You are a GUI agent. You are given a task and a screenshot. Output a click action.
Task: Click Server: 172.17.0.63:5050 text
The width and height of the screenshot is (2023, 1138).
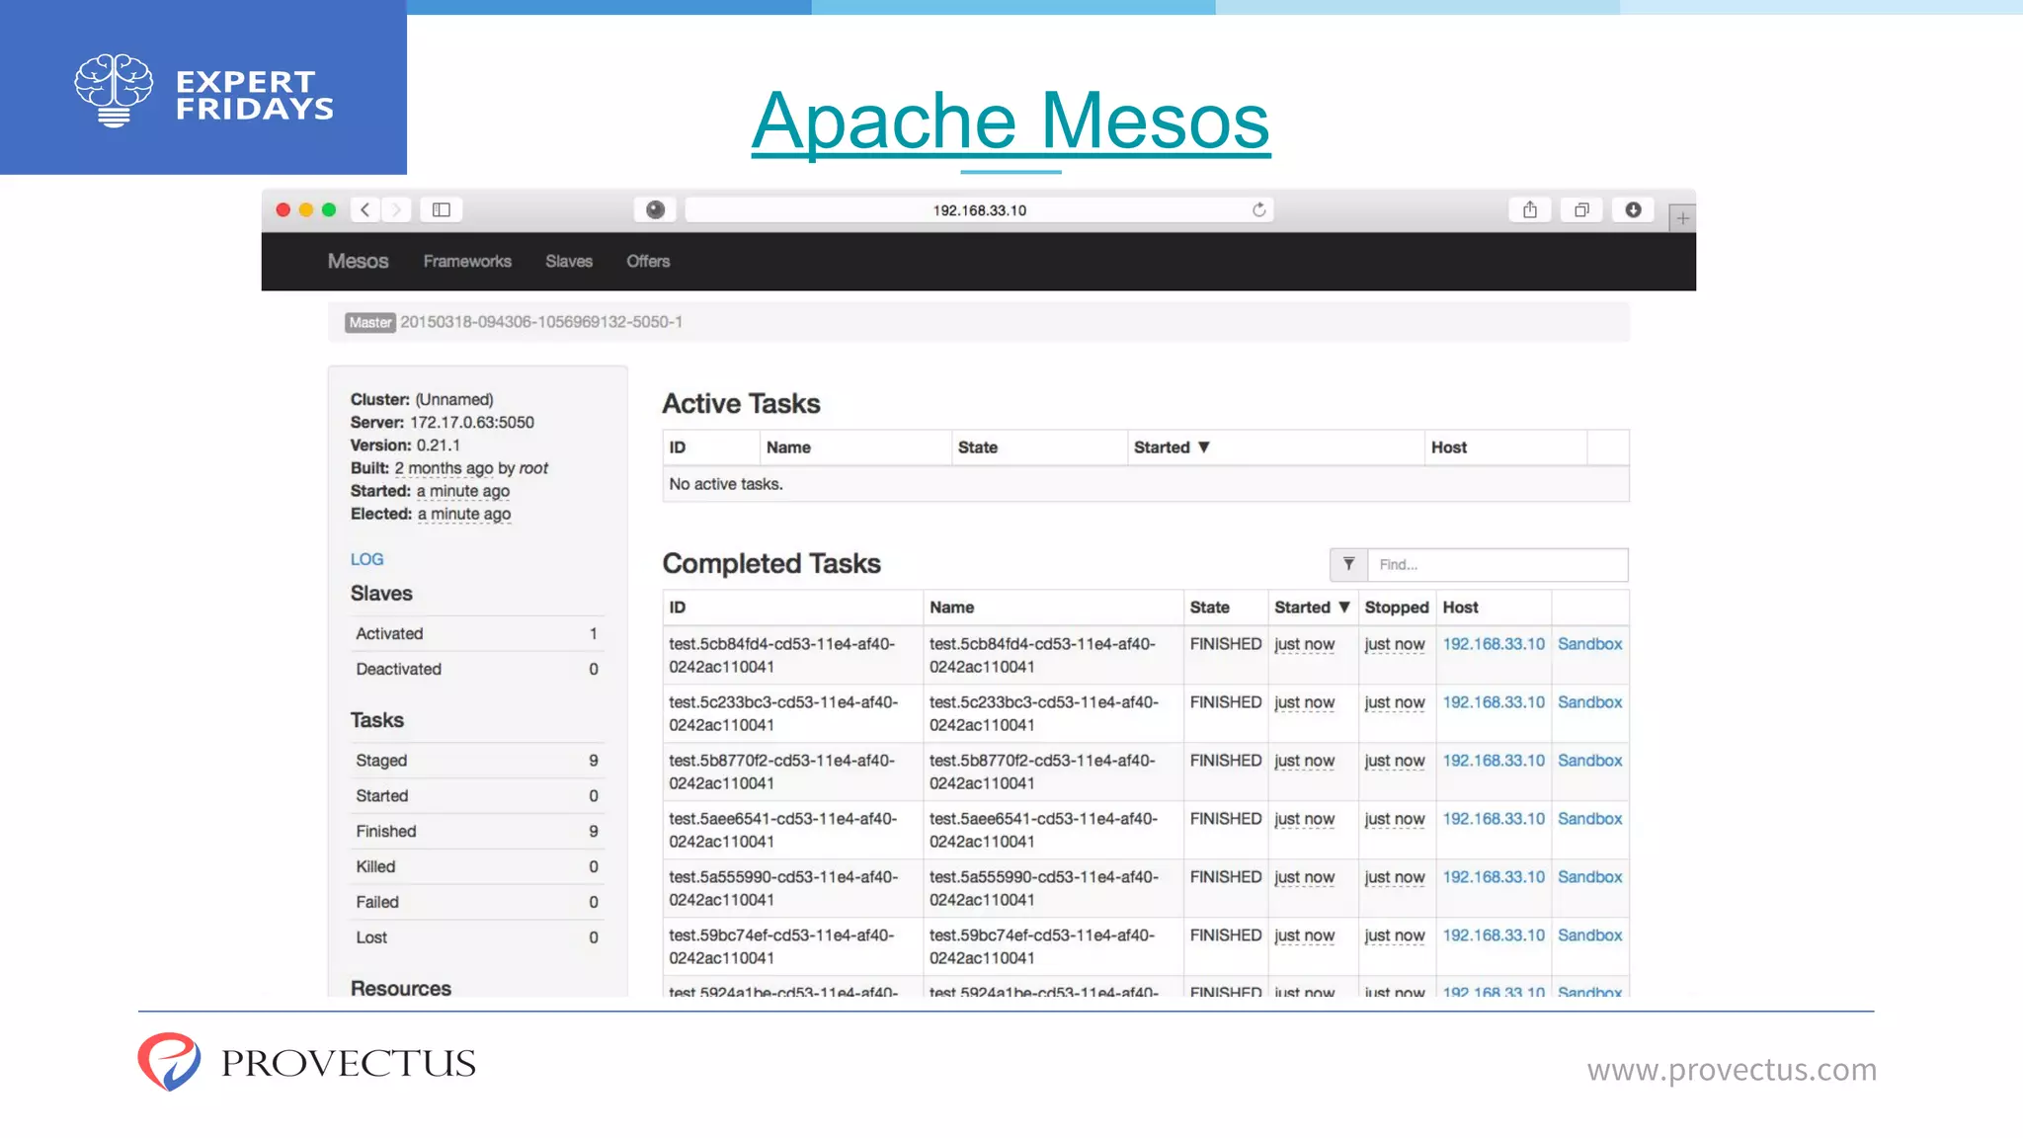tap(443, 422)
